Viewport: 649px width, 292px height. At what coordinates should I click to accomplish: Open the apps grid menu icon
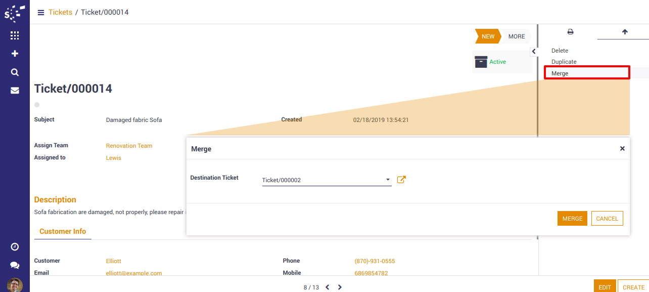point(15,35)
